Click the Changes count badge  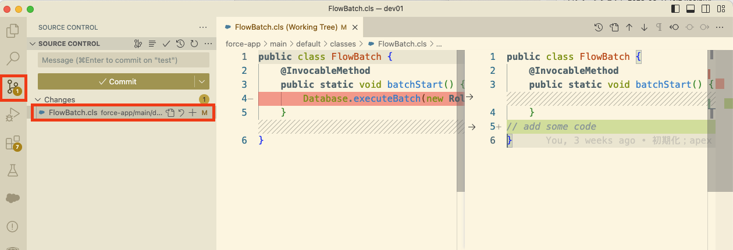pos(204,99)
